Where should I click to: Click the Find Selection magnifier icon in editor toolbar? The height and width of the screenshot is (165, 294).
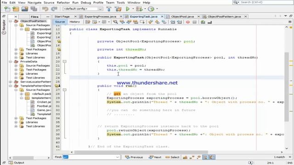[x=115, y=22]
